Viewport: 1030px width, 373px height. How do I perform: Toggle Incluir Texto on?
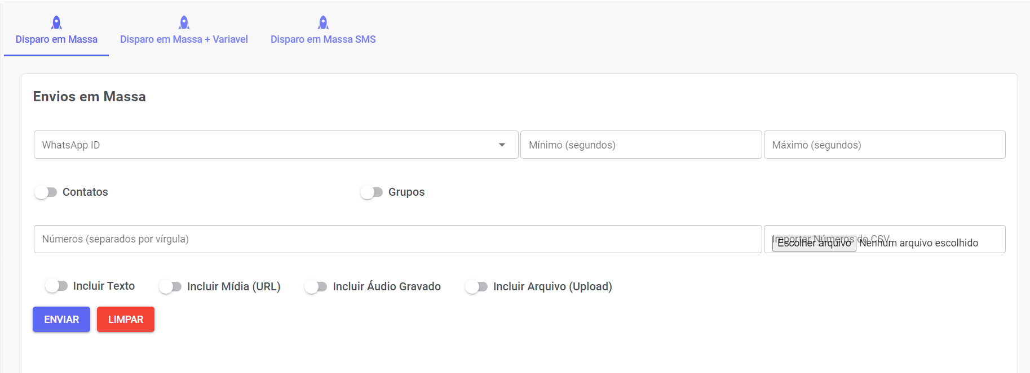tap(56, 286)
